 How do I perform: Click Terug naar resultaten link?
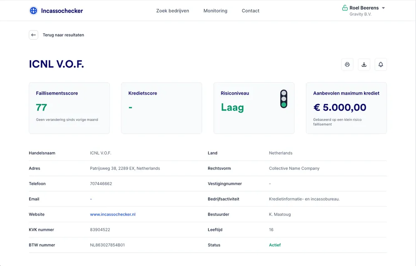coord(63,35)
